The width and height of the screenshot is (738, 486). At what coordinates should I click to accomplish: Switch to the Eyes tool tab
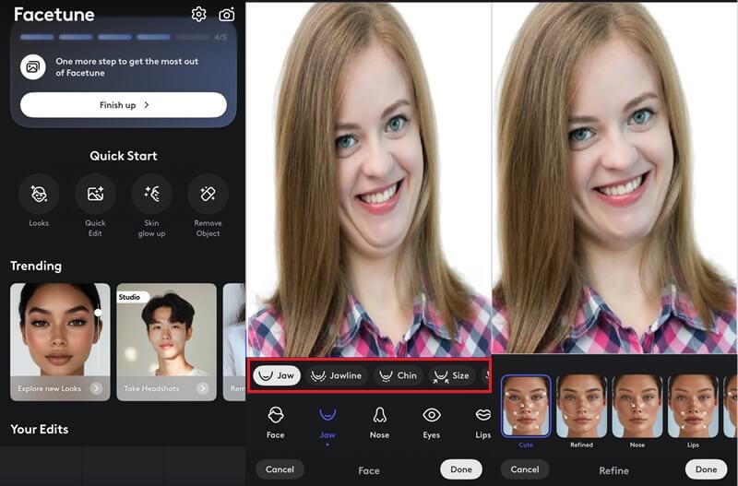coord(431,422)
